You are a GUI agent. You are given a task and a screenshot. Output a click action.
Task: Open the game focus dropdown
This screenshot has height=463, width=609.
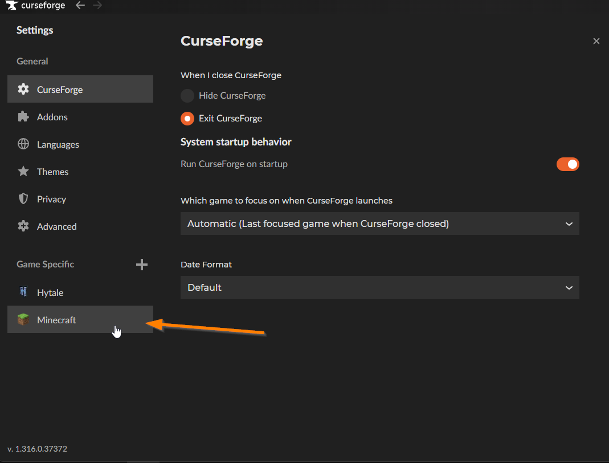click(380, 224)
